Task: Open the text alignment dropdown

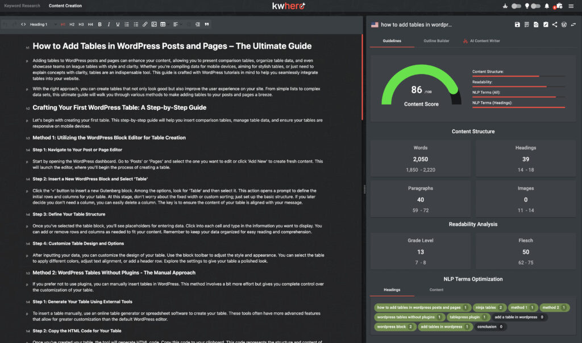Action: click(181, 24)
